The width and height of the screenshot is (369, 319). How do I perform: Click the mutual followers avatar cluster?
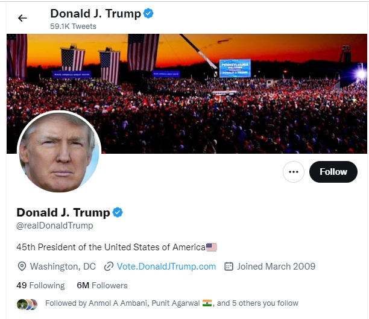(x=27, y=303)
